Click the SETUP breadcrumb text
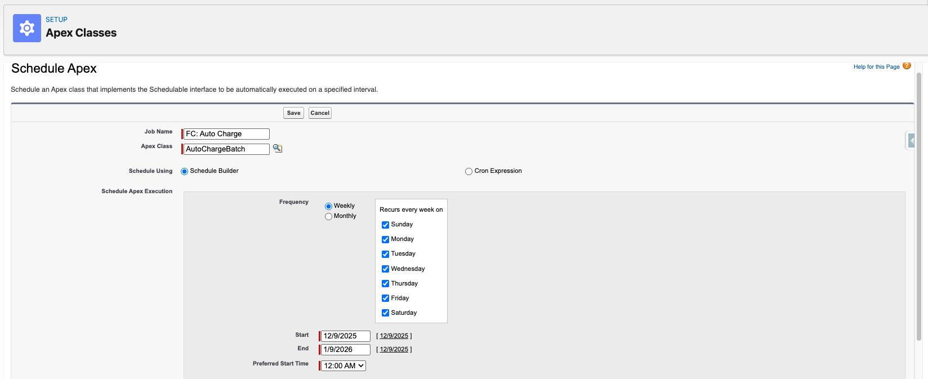928x379 pixels. [x=56, y=20]
